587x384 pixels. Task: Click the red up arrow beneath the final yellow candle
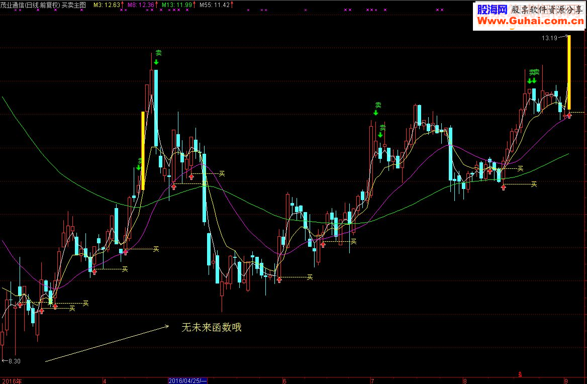point(569,116)
